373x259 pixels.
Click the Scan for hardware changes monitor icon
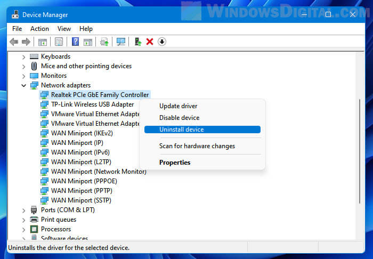pos(121,42)
